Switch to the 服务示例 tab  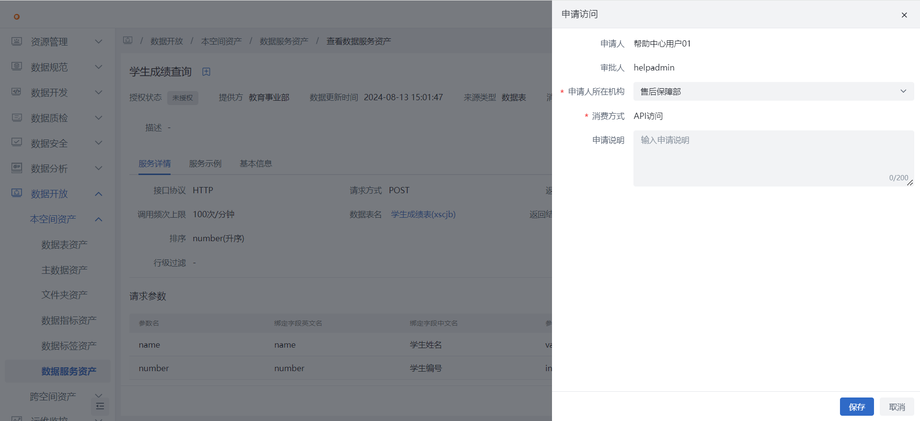click(205, 164)
